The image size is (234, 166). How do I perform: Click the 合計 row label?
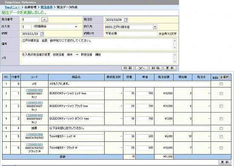point(63,157)
